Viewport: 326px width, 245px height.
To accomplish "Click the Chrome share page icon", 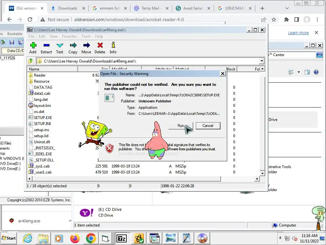I will pyautogui.click(x=263, y=19).
